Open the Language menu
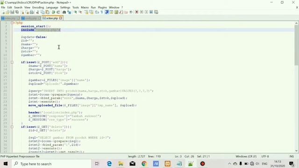Image resolution: width=299 pixels, height=168 pixels. point(52,7)
